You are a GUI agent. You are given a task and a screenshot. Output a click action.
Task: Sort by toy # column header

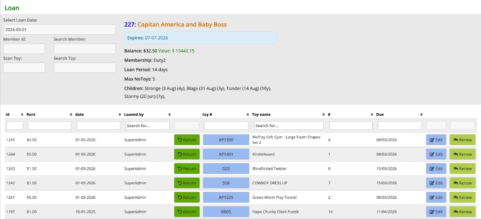(x=226, y=114)
